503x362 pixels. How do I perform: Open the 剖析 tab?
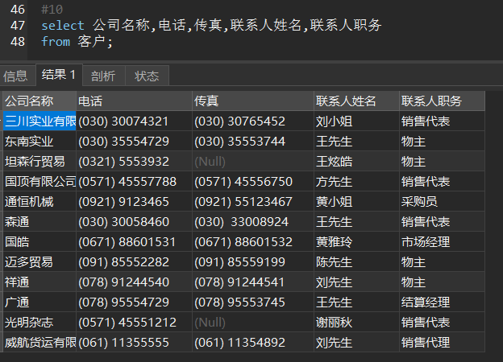point(103,76)
